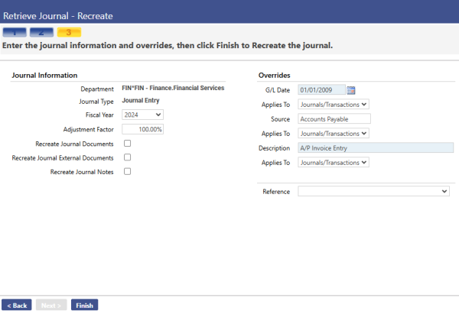Click the Description A/P Invoice Entry field
Viewport: 459px width, 314px height.
click(376, 147)
